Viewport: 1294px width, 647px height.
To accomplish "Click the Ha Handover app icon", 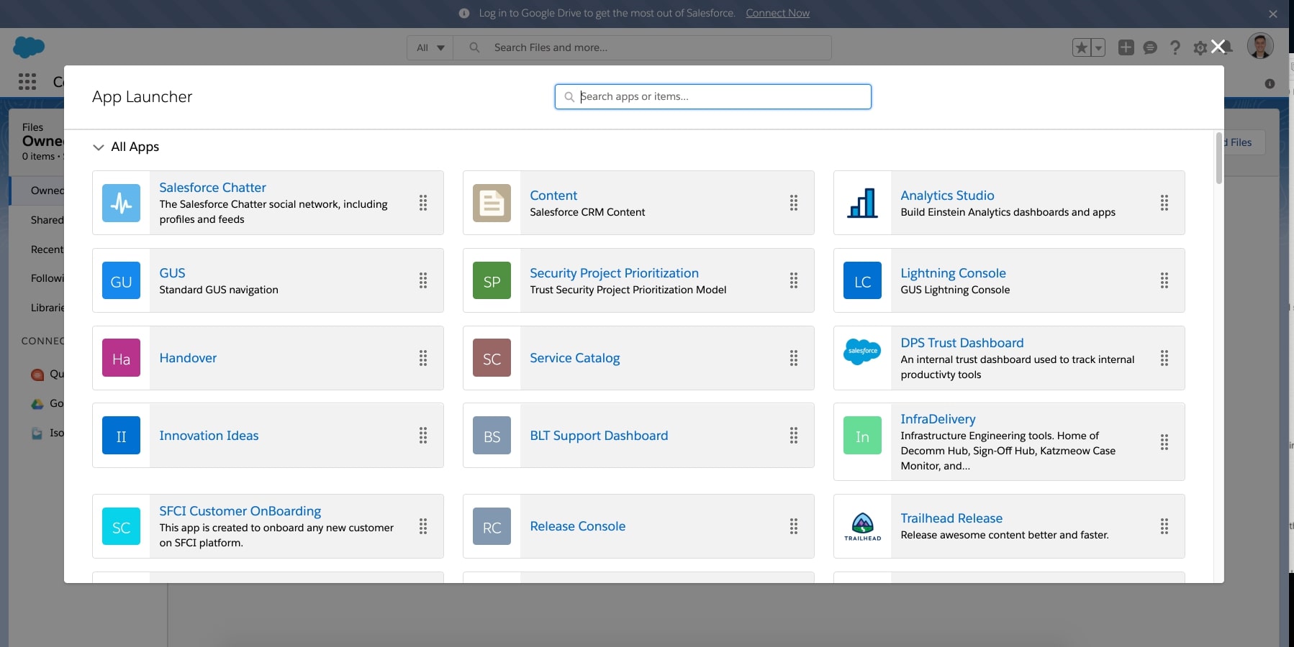I will coord(121,358).
